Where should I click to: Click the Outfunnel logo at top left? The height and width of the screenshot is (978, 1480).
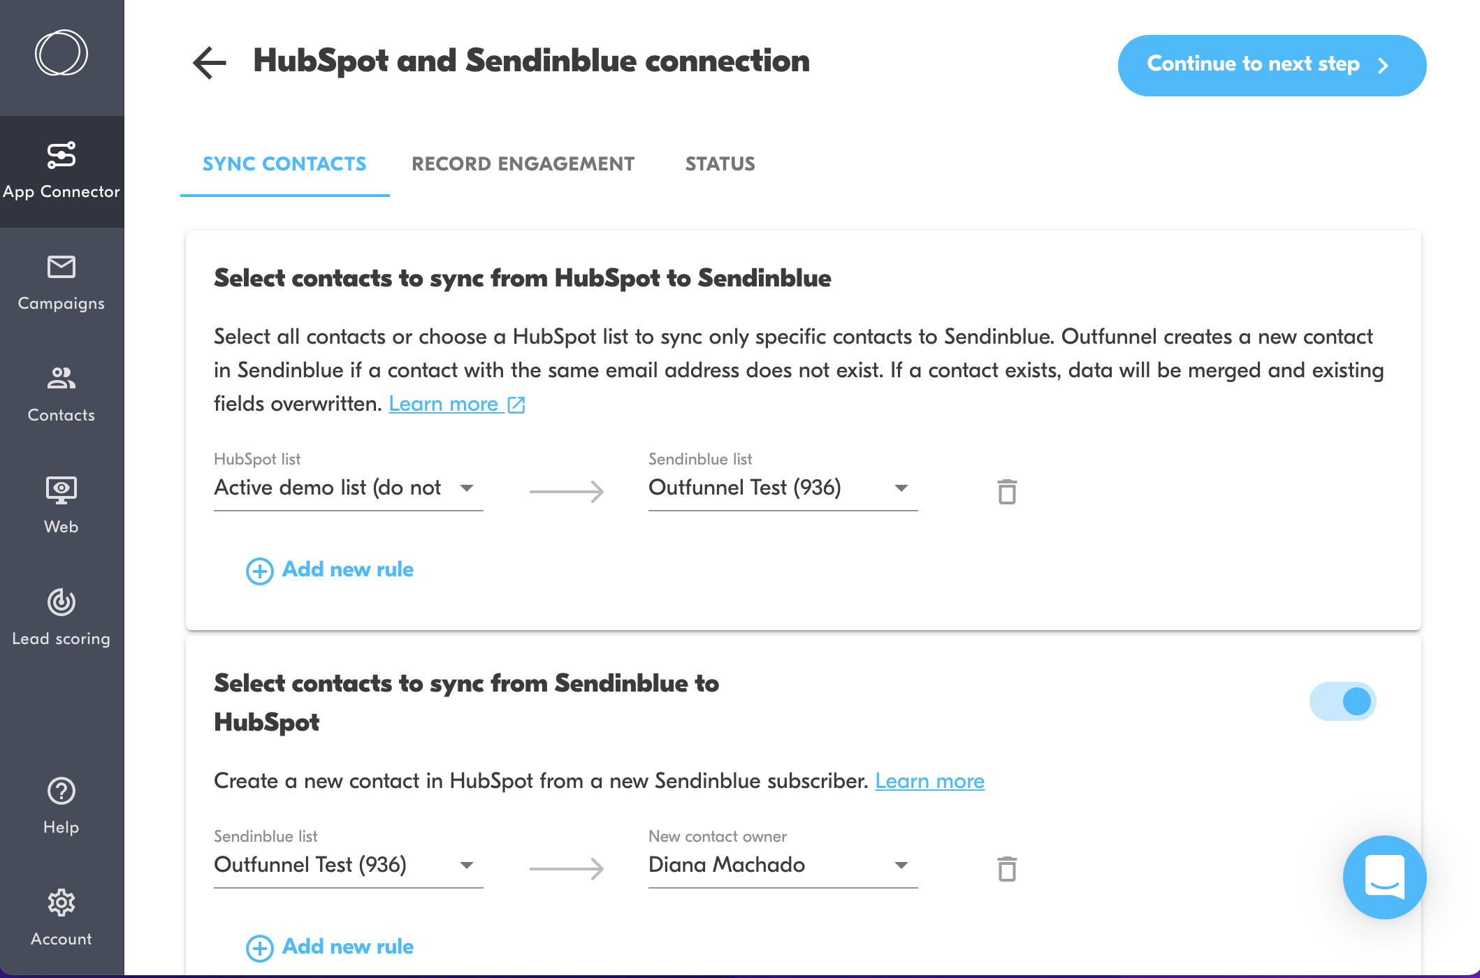61,52
